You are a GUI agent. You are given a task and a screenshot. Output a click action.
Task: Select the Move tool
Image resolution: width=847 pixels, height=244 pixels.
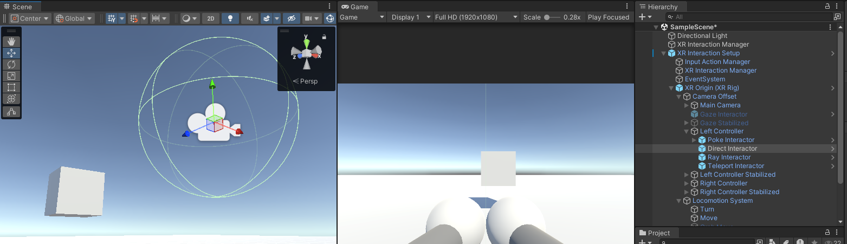click(11, 53)
